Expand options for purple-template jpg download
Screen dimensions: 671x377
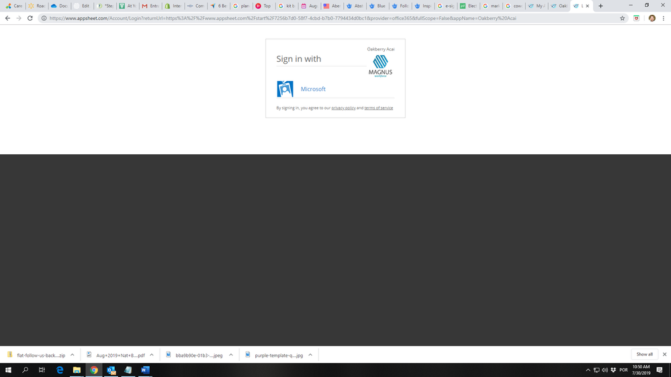310,355
